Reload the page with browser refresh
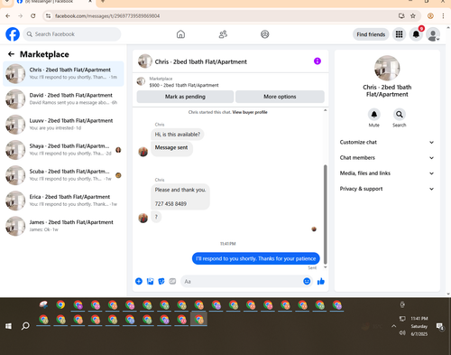The height and width of the screenshot is (355, 451). [33, 16]
